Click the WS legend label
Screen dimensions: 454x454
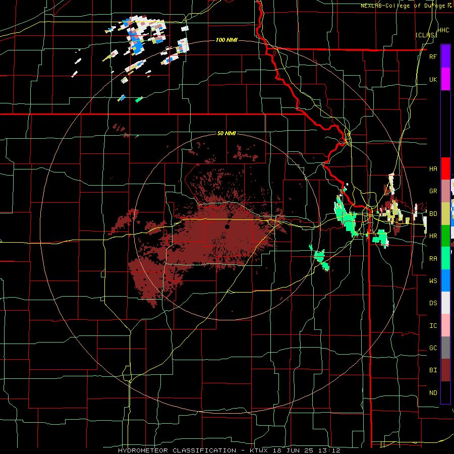433,280
